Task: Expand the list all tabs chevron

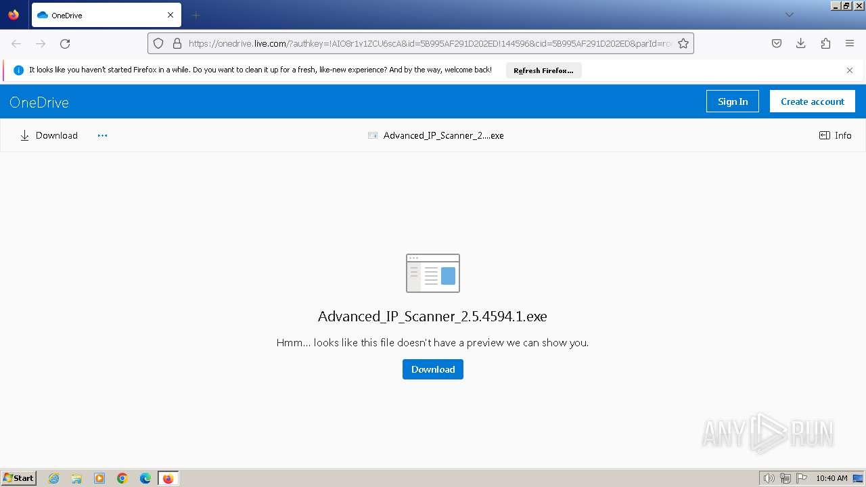Action: [789, 15]
